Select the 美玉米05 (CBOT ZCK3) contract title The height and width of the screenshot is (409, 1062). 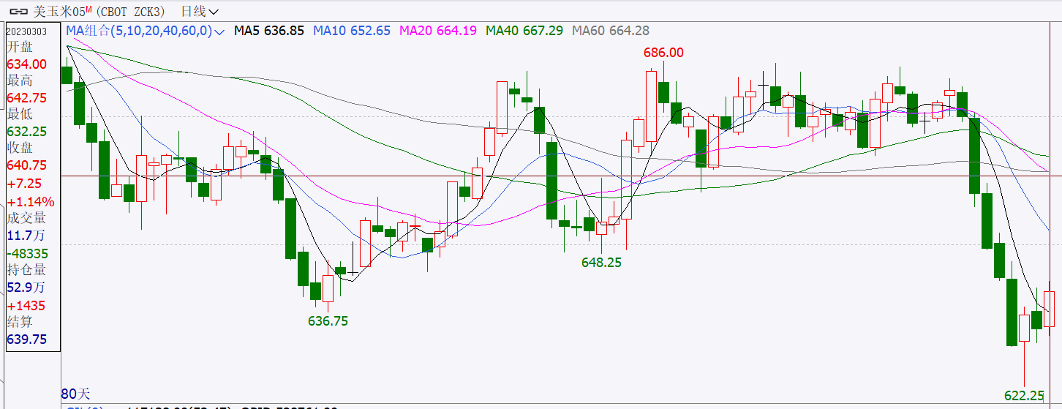99,11
